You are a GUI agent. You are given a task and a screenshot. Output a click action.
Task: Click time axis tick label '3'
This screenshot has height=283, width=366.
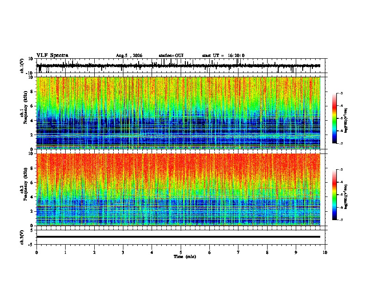(123, 252)
